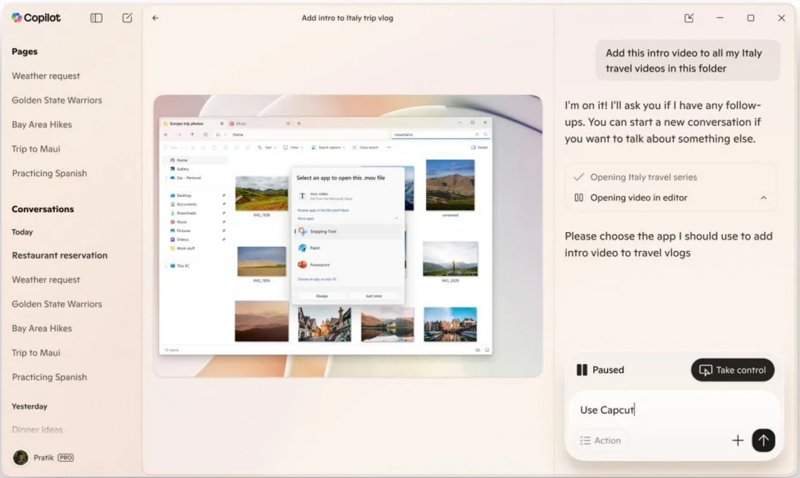This screenshot has width=800, height=478.
Task: Click the plus icon to attach content
Action: point(738,440)
